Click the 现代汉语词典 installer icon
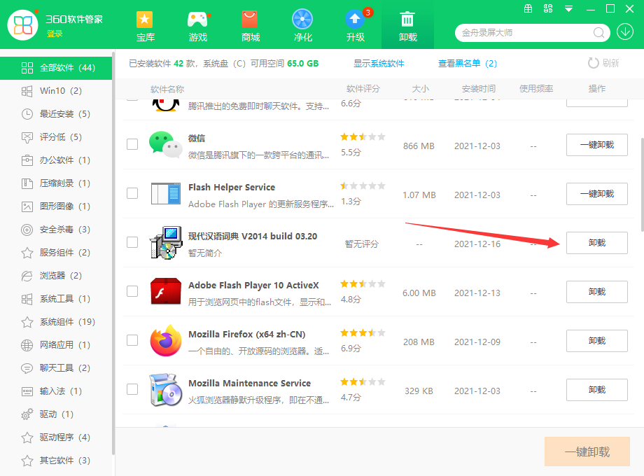644x476 pixels. [165, 242]
